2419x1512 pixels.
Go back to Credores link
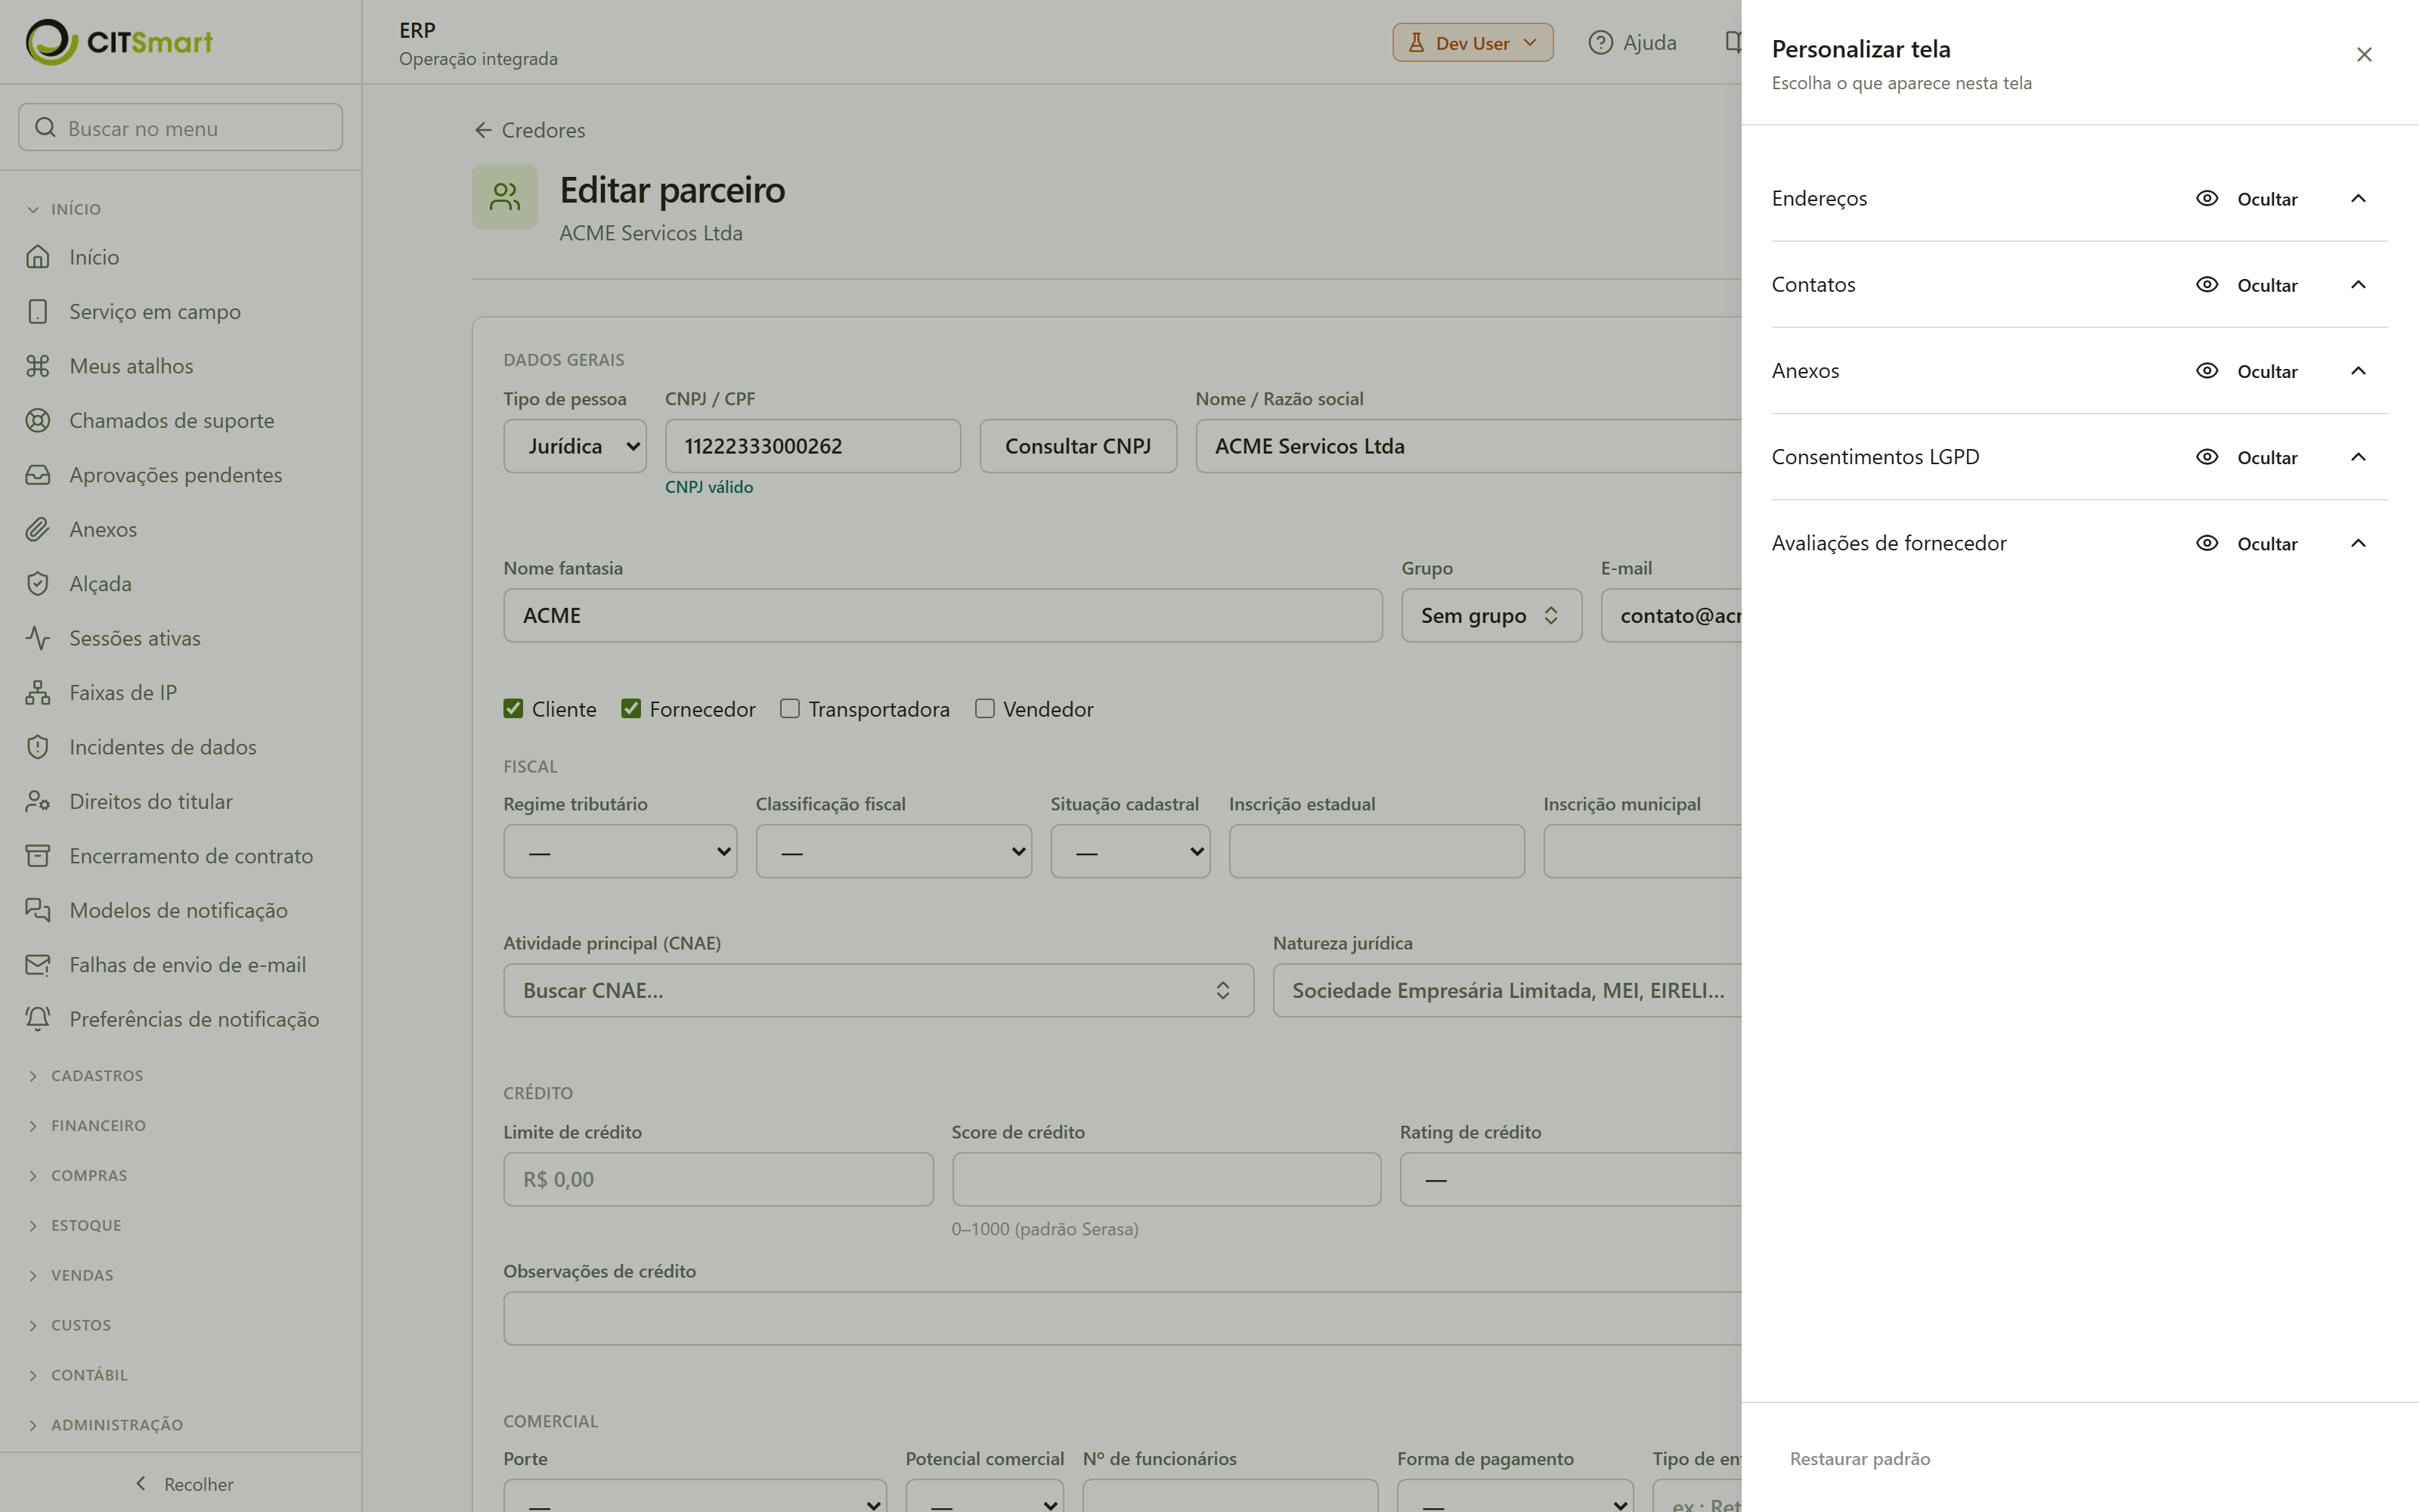530,130
